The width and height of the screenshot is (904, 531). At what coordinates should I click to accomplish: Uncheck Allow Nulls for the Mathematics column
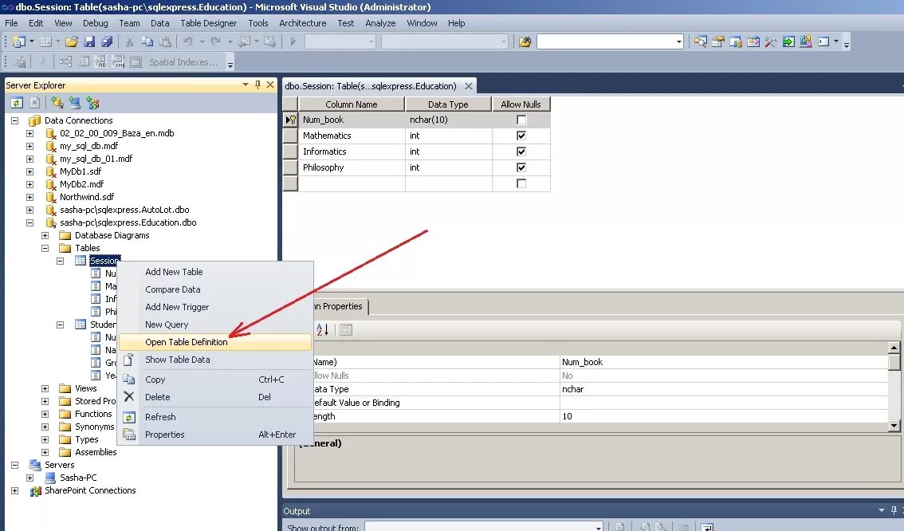(x=521, y=136)
